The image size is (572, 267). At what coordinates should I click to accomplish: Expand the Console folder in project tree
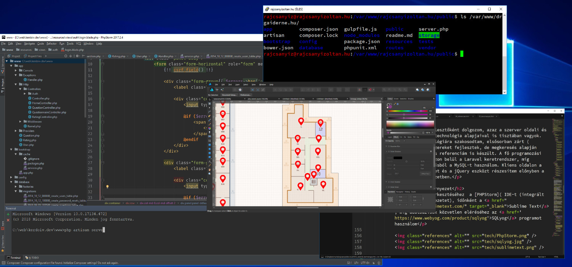(16, 71)
